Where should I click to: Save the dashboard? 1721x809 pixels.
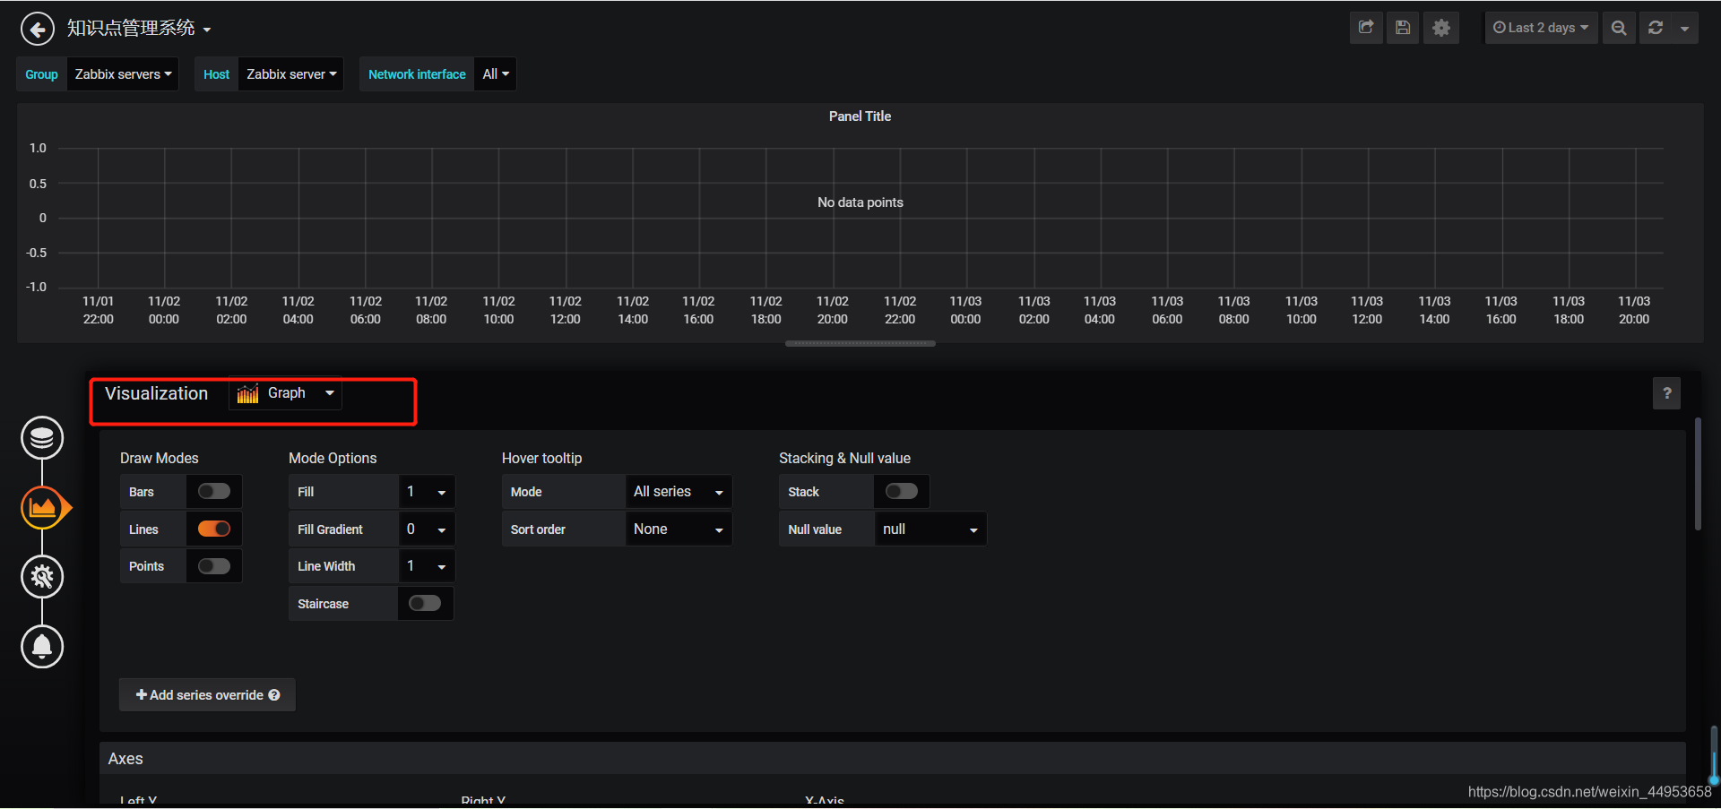[x=1403, y=28]
